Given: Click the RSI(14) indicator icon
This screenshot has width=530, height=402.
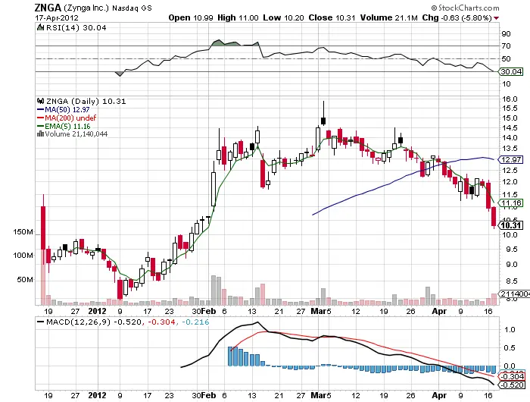Looking at the screenshot, I should pyautogui.click(x=40, y=27).
